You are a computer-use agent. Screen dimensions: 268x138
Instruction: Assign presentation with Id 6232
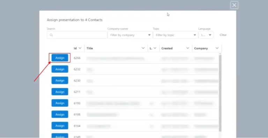[x=60, y=69]
